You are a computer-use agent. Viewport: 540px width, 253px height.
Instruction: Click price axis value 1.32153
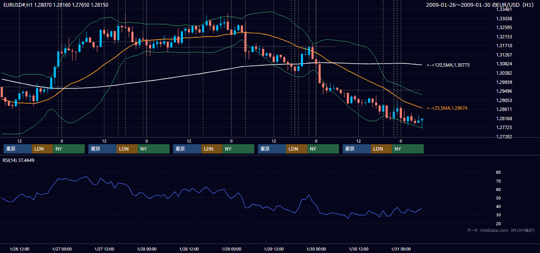tap(504, 37)
